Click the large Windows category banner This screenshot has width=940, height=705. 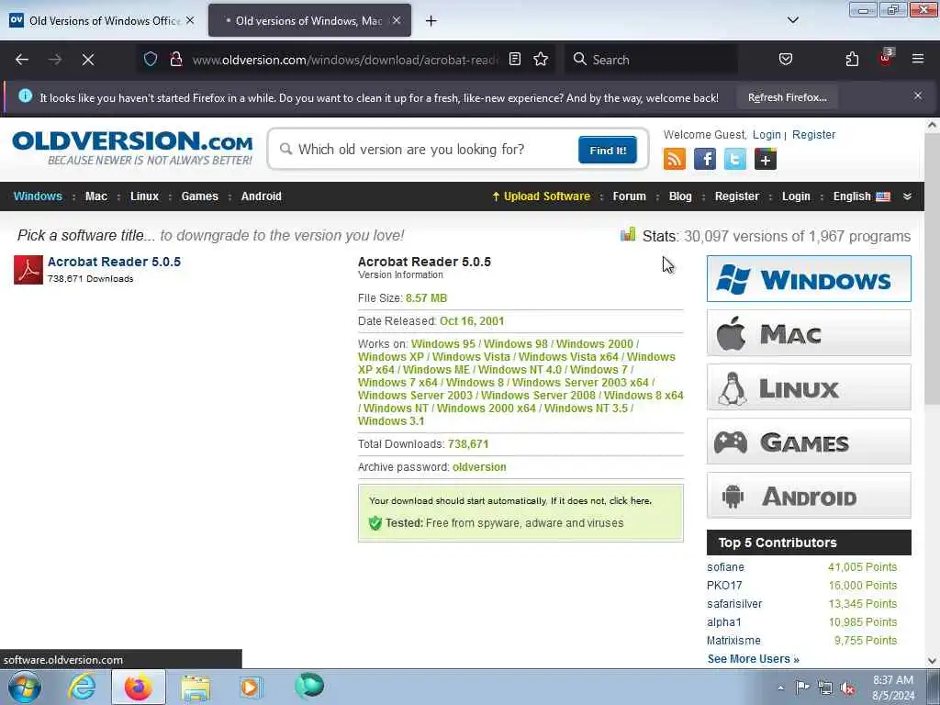tap(809, 279)
